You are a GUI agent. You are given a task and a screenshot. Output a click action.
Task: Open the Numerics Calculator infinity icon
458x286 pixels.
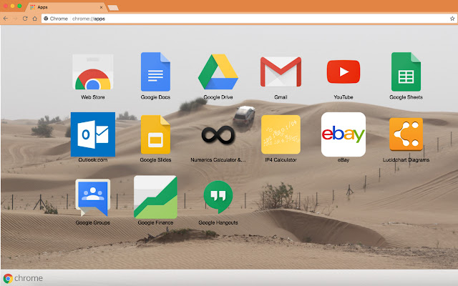point(218,135)
